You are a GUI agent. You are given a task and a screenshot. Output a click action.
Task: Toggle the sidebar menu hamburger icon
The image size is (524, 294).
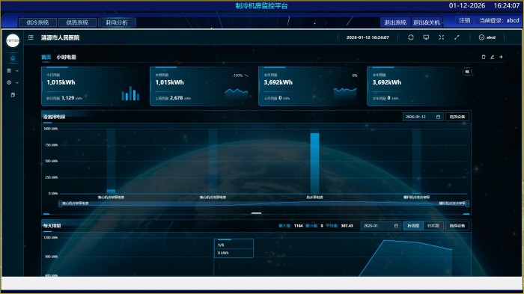(31, 37)
